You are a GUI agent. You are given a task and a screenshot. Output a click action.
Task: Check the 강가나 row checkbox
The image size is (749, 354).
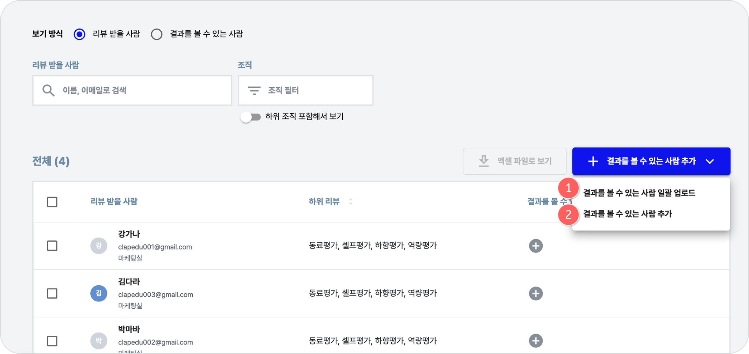[52, 246]
